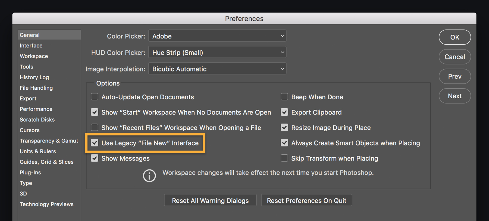The image size is (489, 221).
Task: Open Scratch Disks preferences
Action: tap(37, 119)
